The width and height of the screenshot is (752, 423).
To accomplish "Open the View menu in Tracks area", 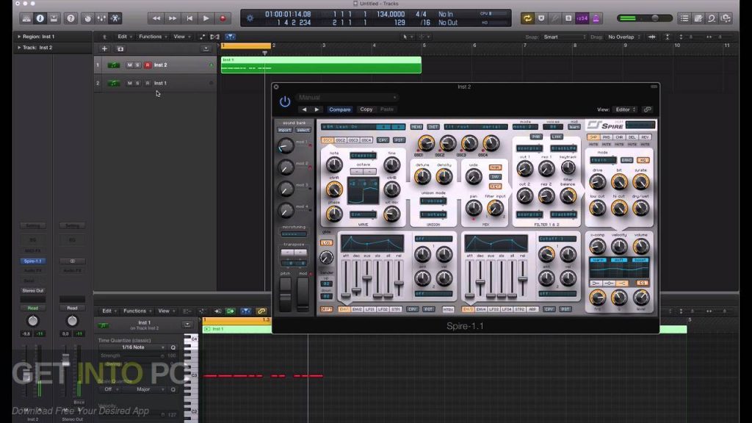I will (181, 37).
